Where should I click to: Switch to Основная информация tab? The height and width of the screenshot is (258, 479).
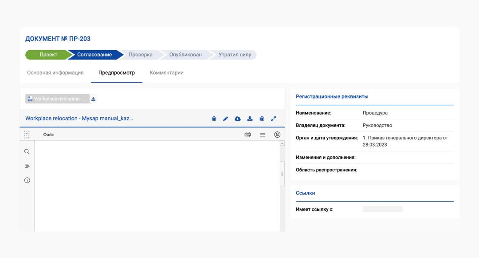(55, 73)
